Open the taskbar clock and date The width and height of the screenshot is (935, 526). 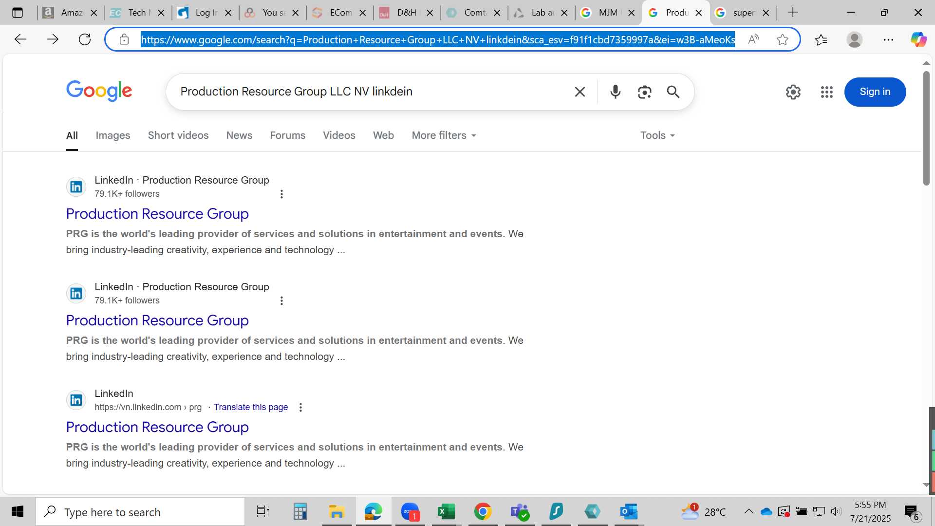click(x=870, y=511)
